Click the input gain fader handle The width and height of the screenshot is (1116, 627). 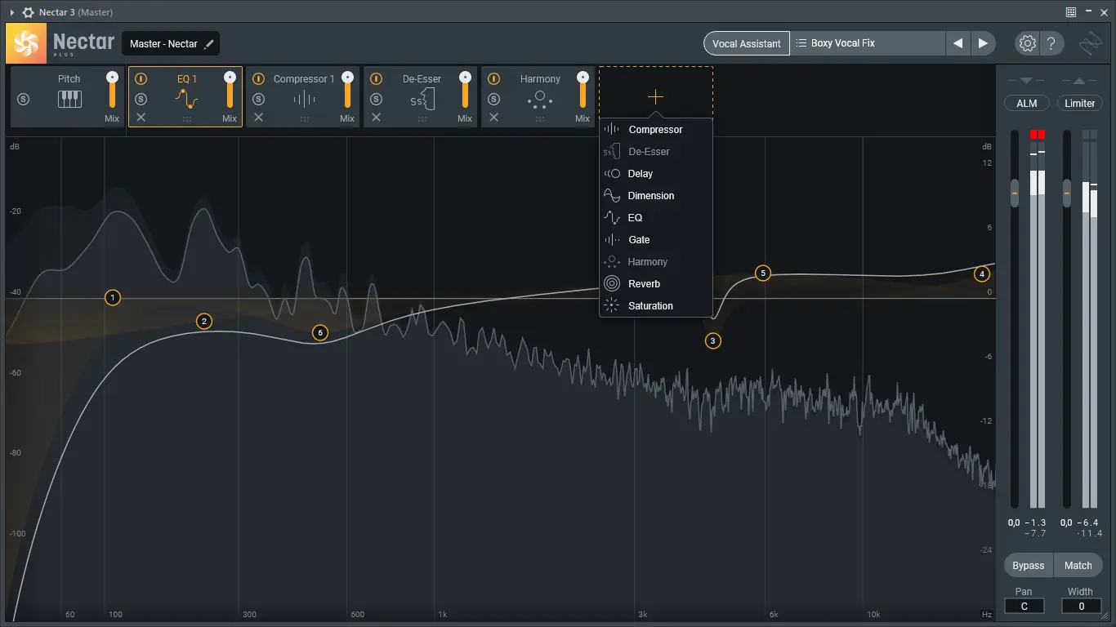[x=1015, y=193]
